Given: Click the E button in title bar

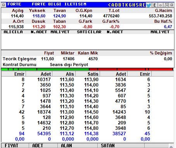Looking at the screenshot, I should pos(155,5).
